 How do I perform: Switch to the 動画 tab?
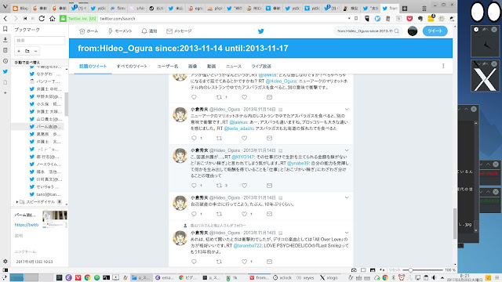coord(211,66)
